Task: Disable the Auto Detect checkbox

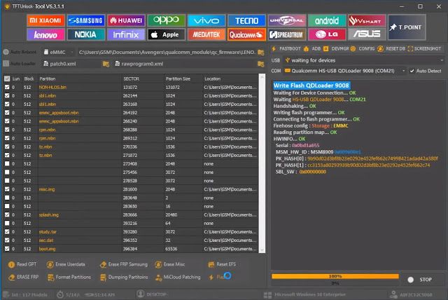Action: pos(412,71)
